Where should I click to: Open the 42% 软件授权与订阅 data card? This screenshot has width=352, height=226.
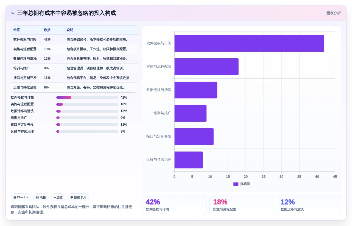[174, 205]
